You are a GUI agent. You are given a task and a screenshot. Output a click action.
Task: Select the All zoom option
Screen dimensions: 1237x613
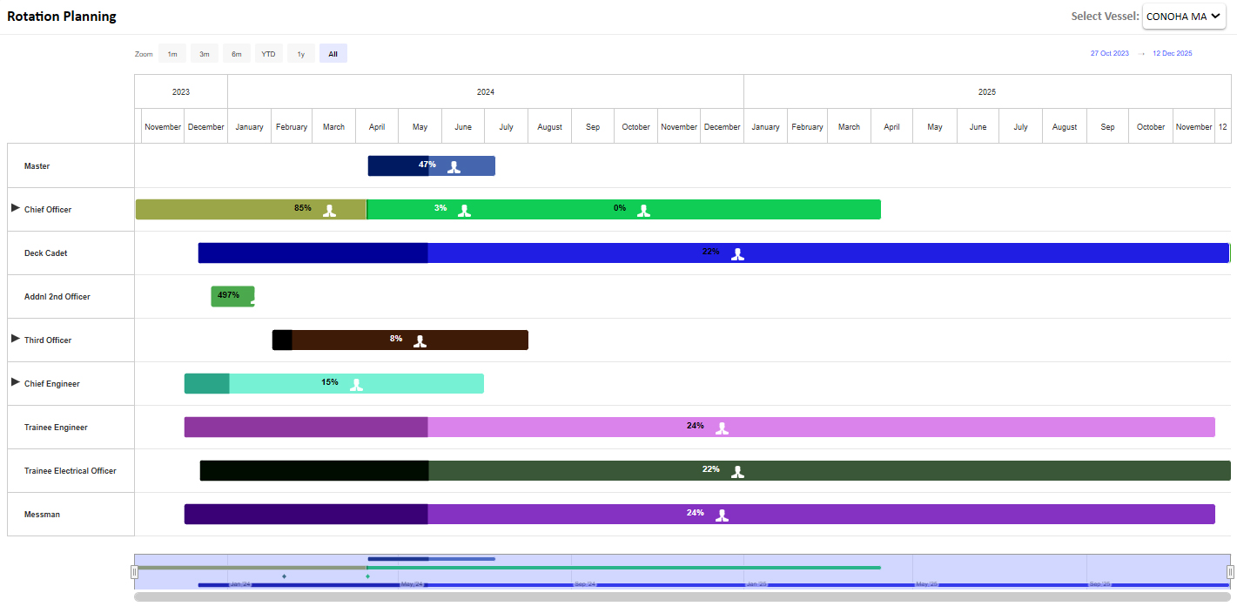pyautogui.click(x=333, y=54)
